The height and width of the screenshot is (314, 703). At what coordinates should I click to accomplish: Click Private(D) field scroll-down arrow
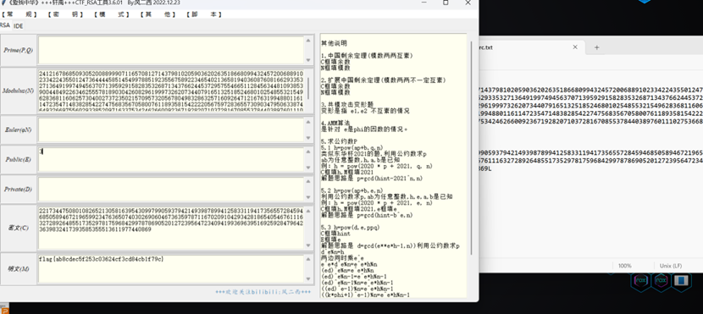pos(308,197)
